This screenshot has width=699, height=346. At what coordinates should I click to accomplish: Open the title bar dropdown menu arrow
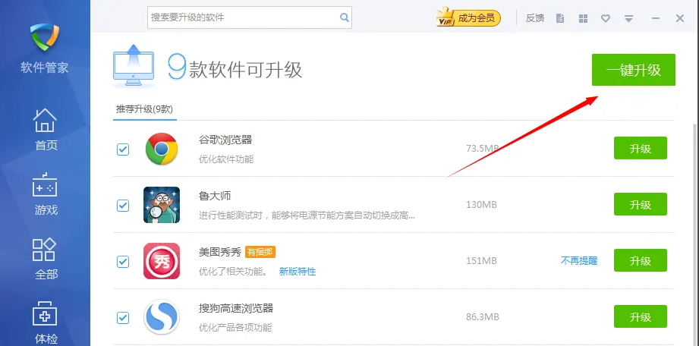click(x=628, y=18)
